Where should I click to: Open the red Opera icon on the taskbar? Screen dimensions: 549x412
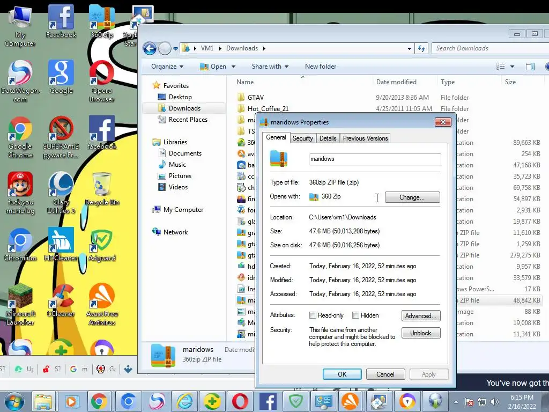tap(240, 401)
